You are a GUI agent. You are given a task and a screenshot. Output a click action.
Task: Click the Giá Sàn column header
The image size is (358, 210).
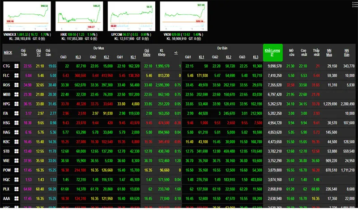48,53
